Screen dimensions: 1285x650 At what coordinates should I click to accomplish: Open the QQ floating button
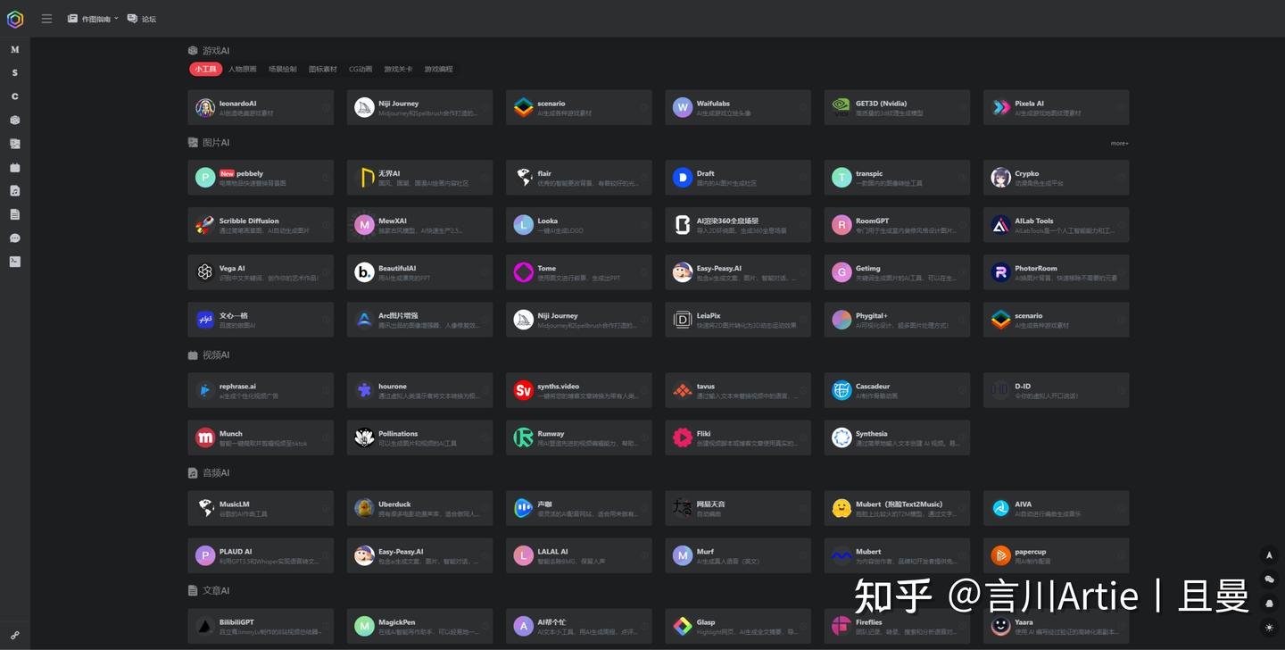pos(1269,604)
